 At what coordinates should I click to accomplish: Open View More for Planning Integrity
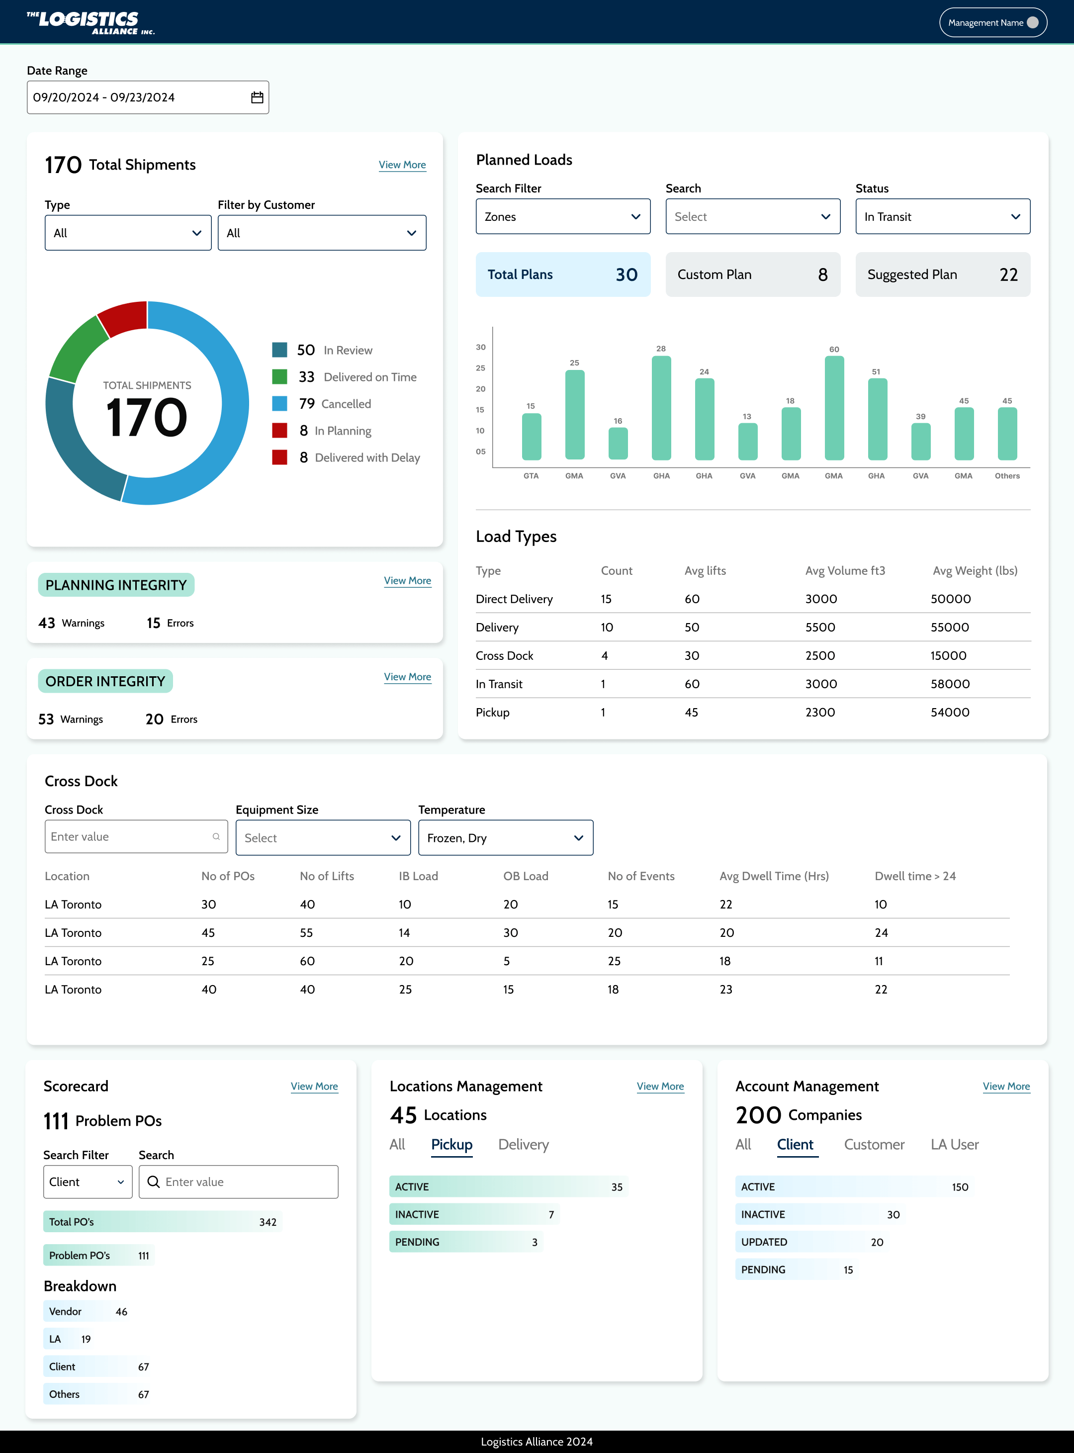[x=407, y=580]
